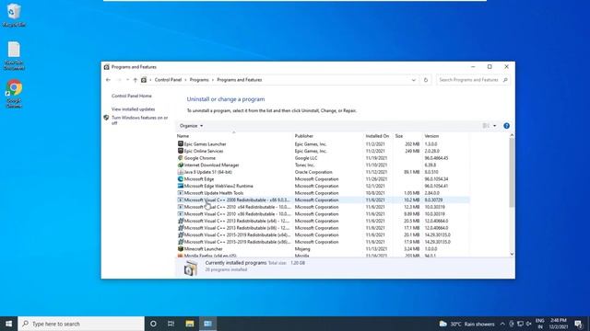590x331 pixels.
Task: Click the program list vertical scrollbar thumb
Action: click(512, 173)
